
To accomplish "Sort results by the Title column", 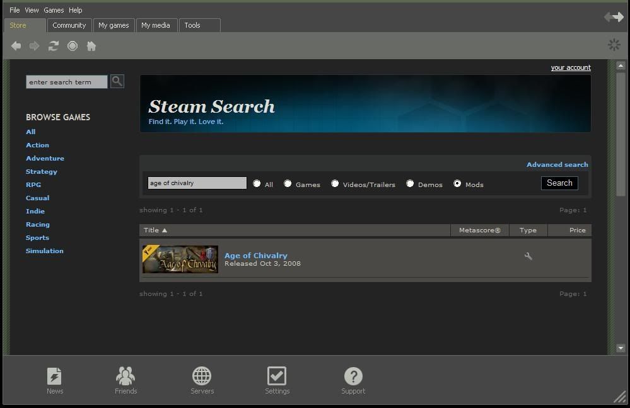I will [295, 230].
